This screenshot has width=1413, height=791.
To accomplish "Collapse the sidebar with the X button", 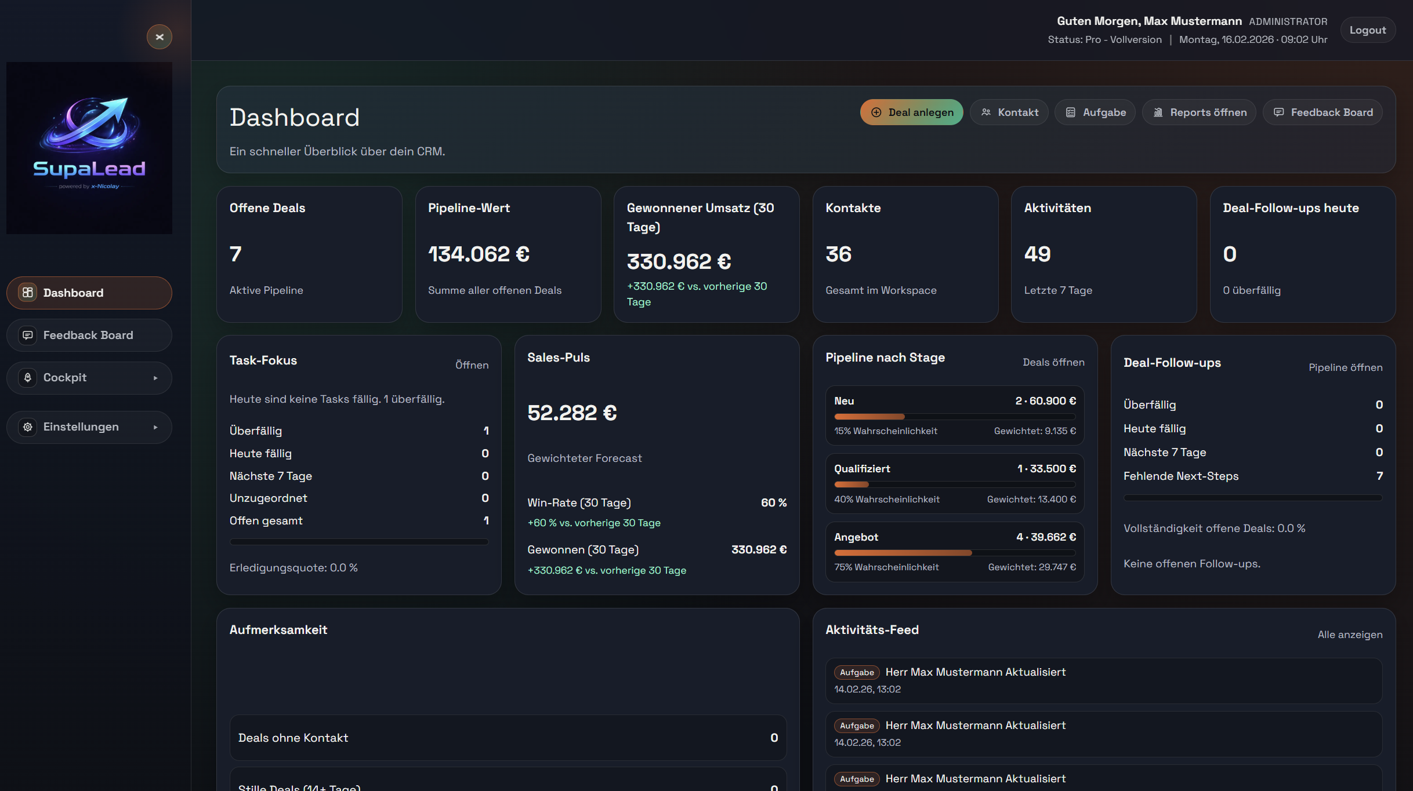I will pos(160,37).
